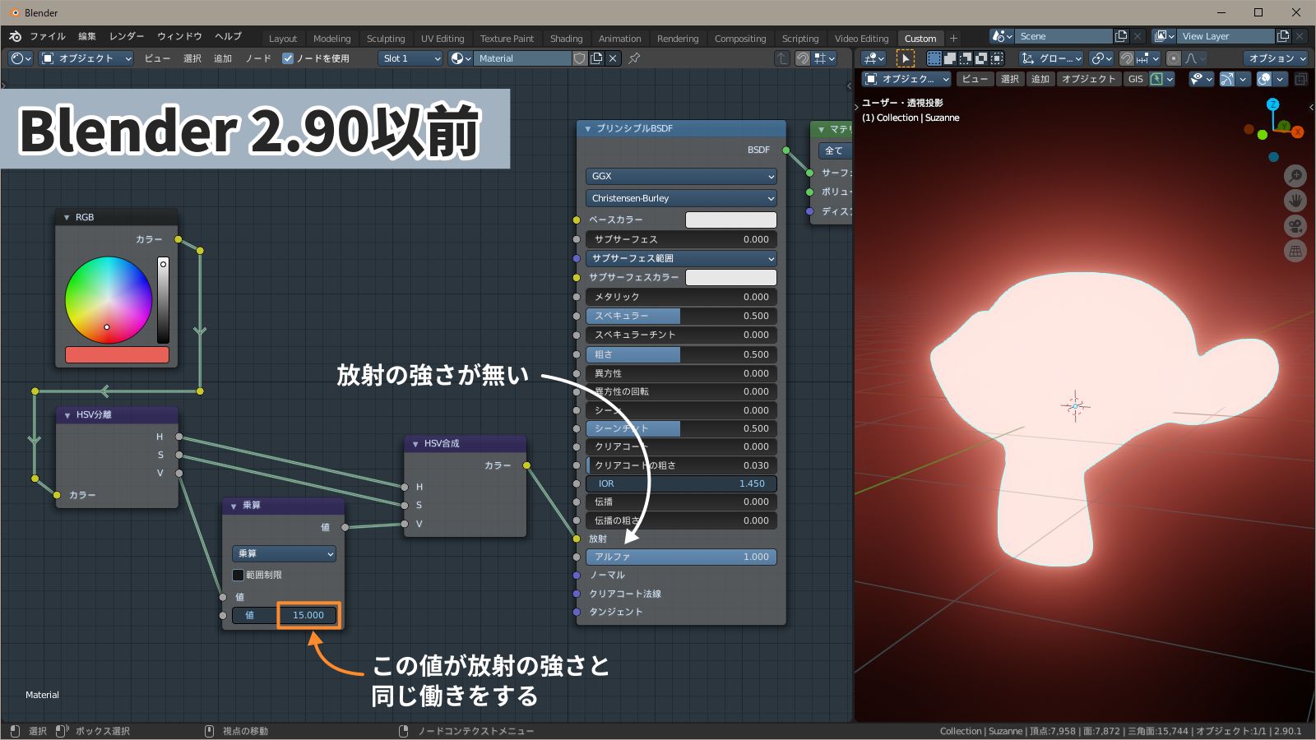Screen dimensions: 1316x740
Task: Toggle X-ray icon in viewport header
Action: tap(1301, 79)
